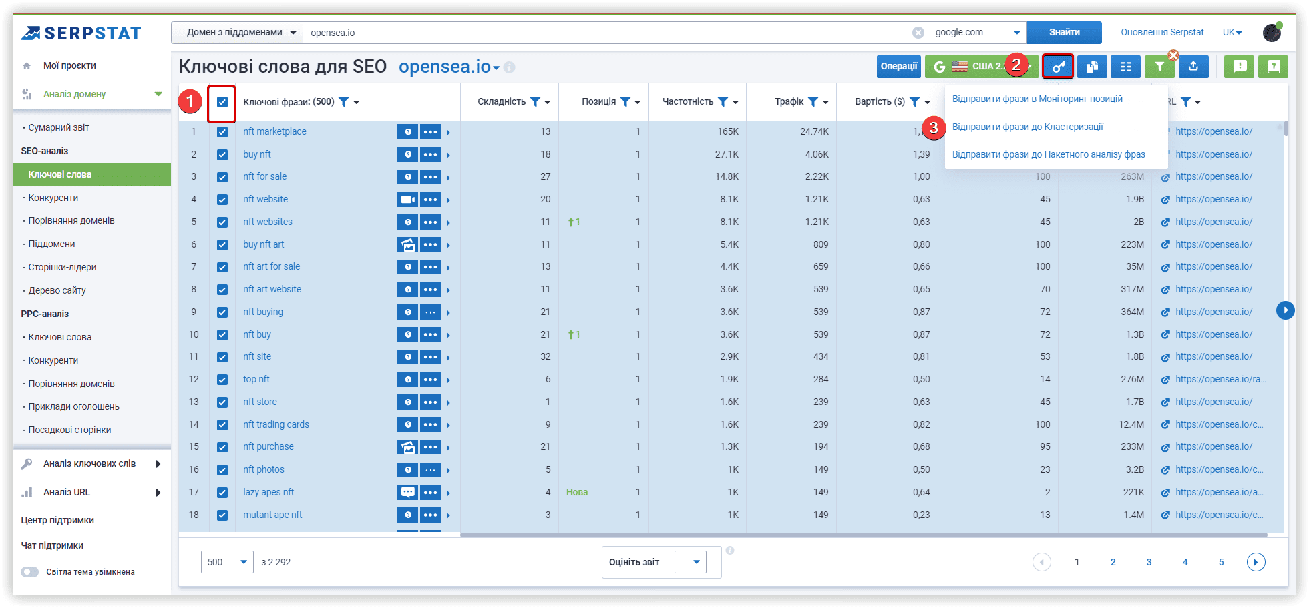Open the Домен з піддоменами dropdown
The height and width of the screenshot is (608, 1309).
coord(237,33)
